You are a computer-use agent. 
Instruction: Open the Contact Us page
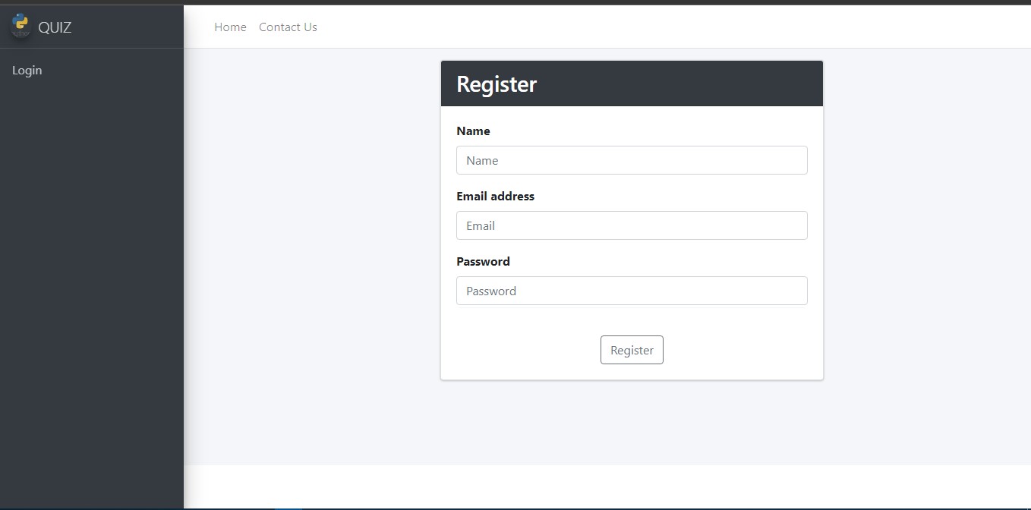[288, 27]
